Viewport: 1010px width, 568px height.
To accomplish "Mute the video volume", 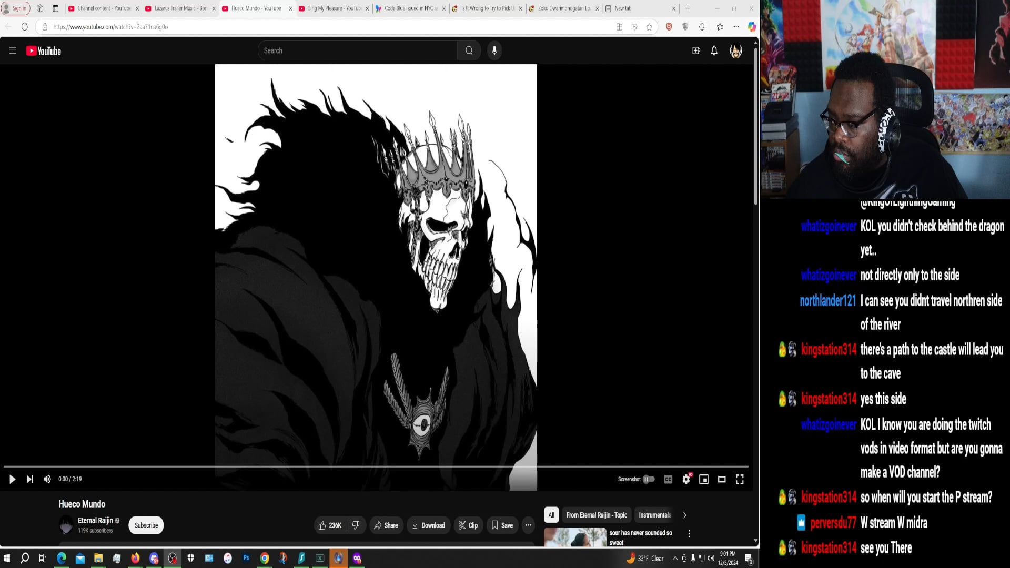I will pyautogui.click(x=47, y=479).
